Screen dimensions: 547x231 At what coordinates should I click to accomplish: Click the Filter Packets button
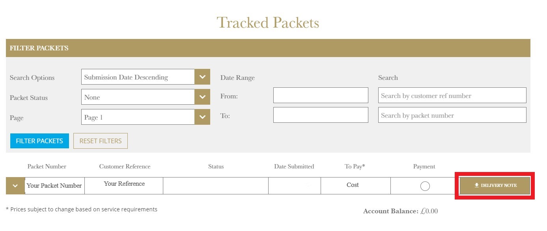click(x=39, y=141)
